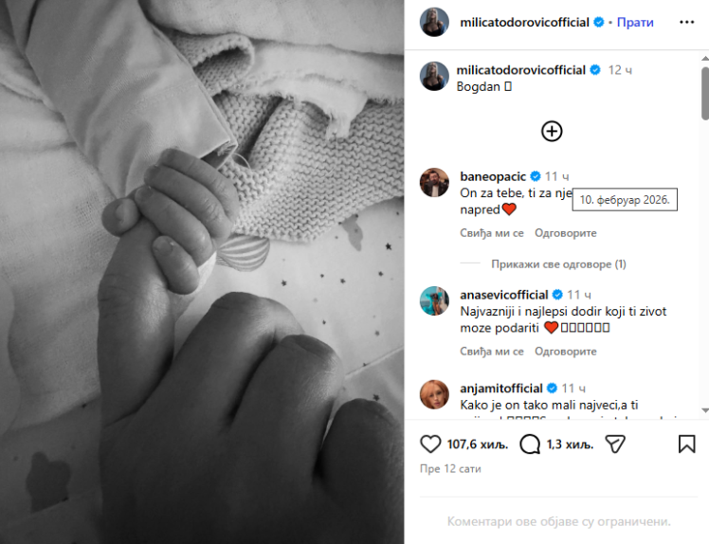Save post with bookmark icon
Image resolution: width=709 pixels, height=544 pixels.
pyautogui.click(x=686, y=444)
